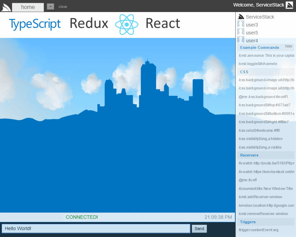Click the Receivers section heading

pos(249,155)
